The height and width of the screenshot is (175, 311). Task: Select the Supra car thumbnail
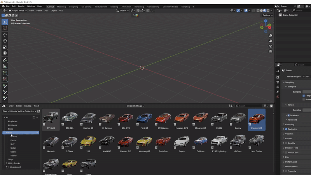click(182, 143)
